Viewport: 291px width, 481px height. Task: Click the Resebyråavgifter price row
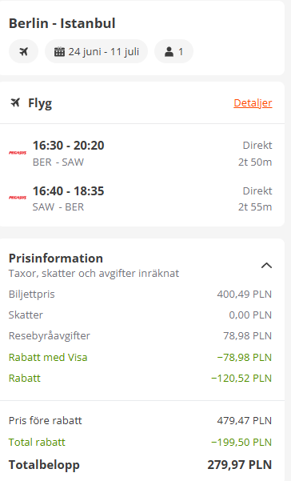coord(140,335)
